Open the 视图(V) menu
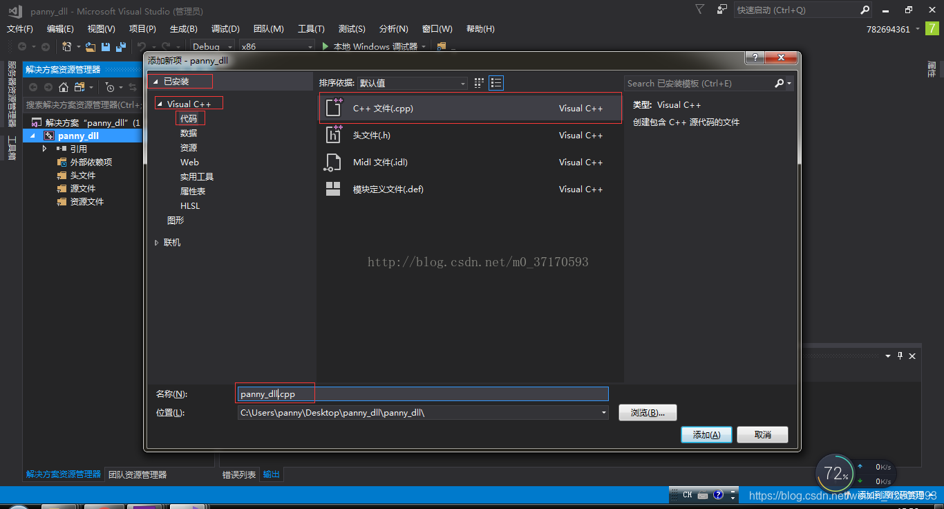 tap(102, 29)
